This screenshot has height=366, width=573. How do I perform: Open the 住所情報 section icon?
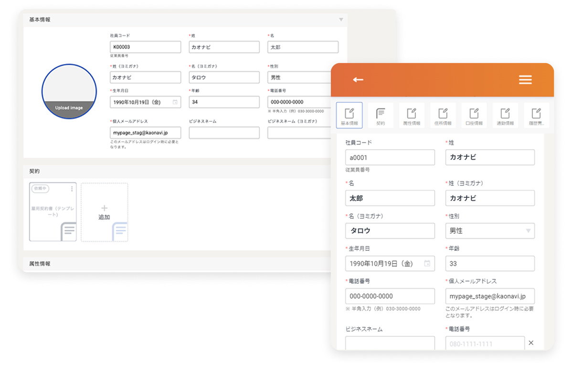pyautogui.click(x=443, y=116)
